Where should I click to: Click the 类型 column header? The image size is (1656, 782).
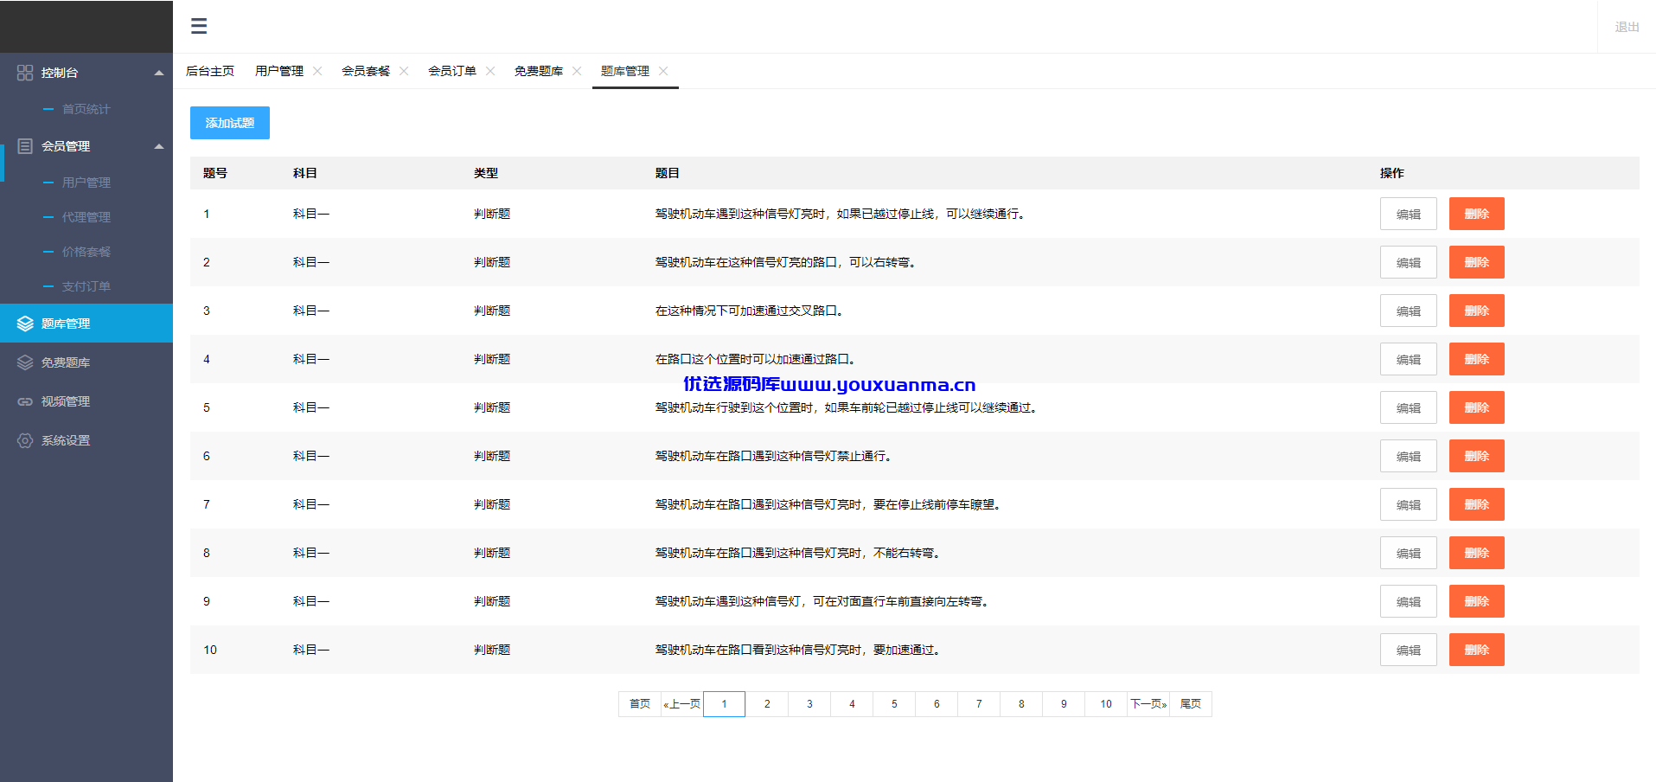click(x=486, y=173)
